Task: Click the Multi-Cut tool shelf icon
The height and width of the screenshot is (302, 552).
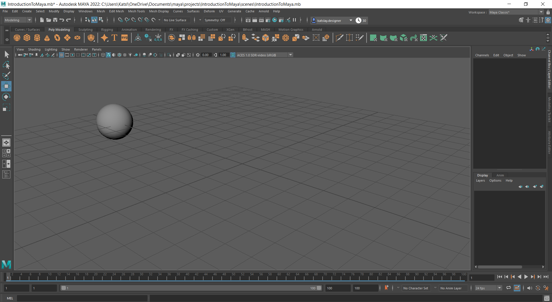Action: tap(340, 38)
